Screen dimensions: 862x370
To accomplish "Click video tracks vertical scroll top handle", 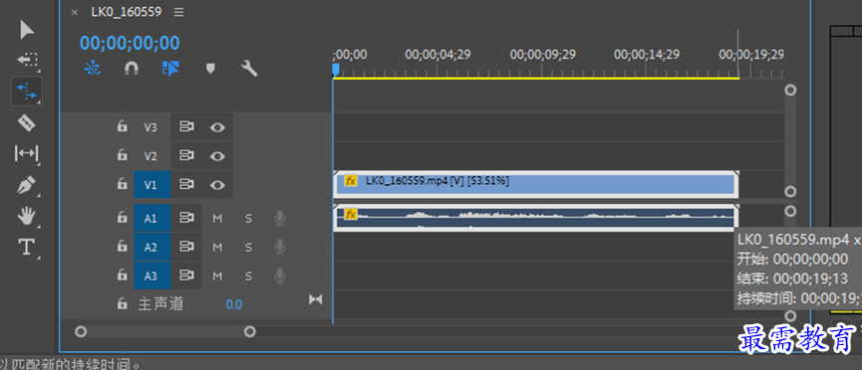I will point(790,91).
